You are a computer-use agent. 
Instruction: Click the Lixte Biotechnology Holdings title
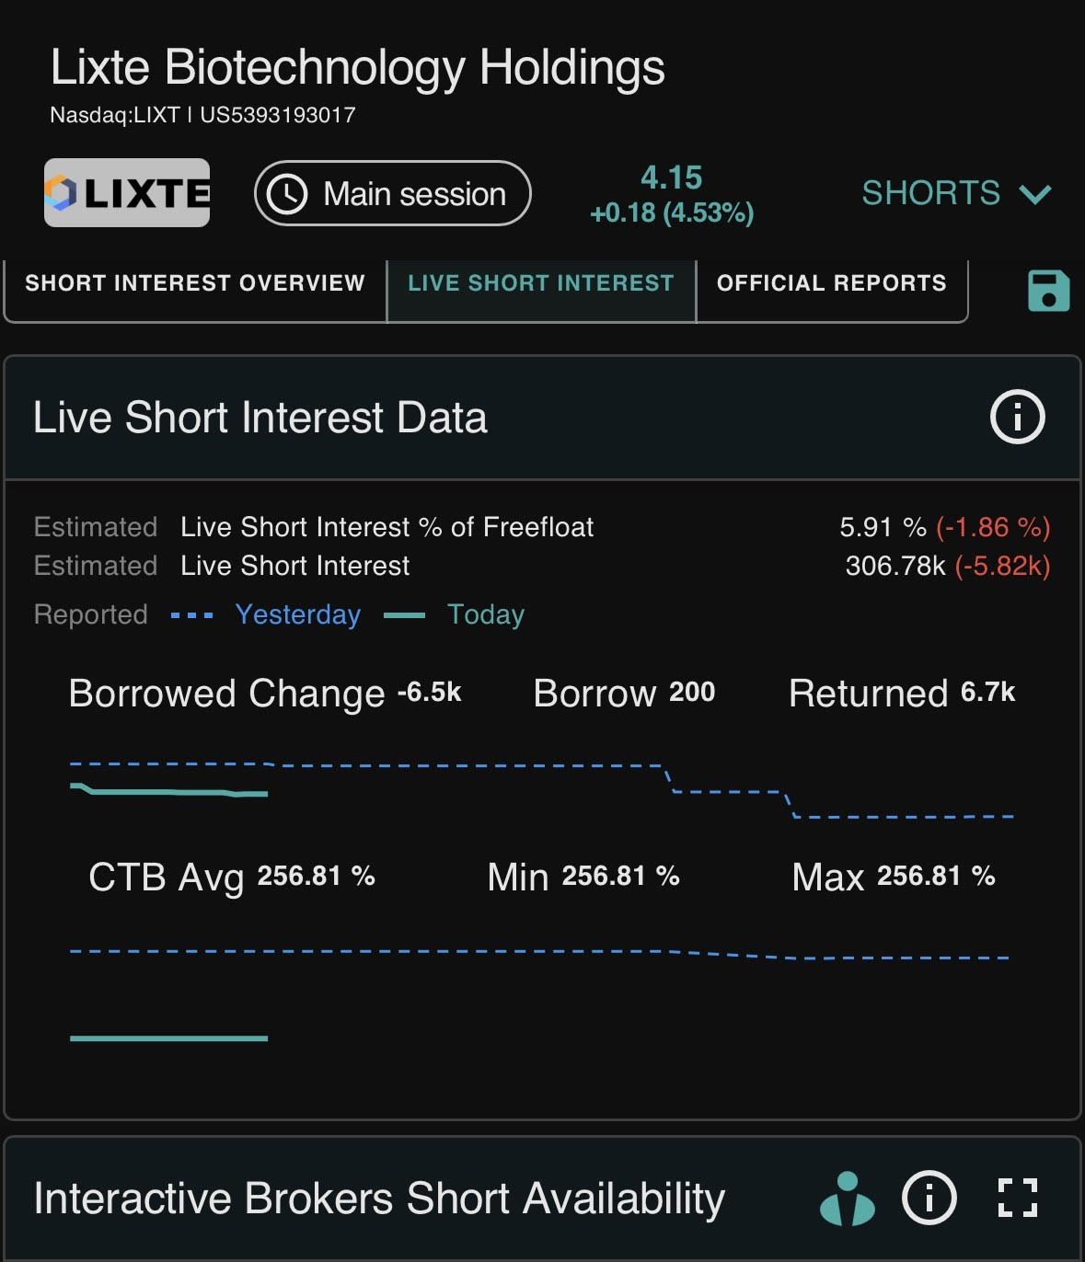(x=357, y=67)
